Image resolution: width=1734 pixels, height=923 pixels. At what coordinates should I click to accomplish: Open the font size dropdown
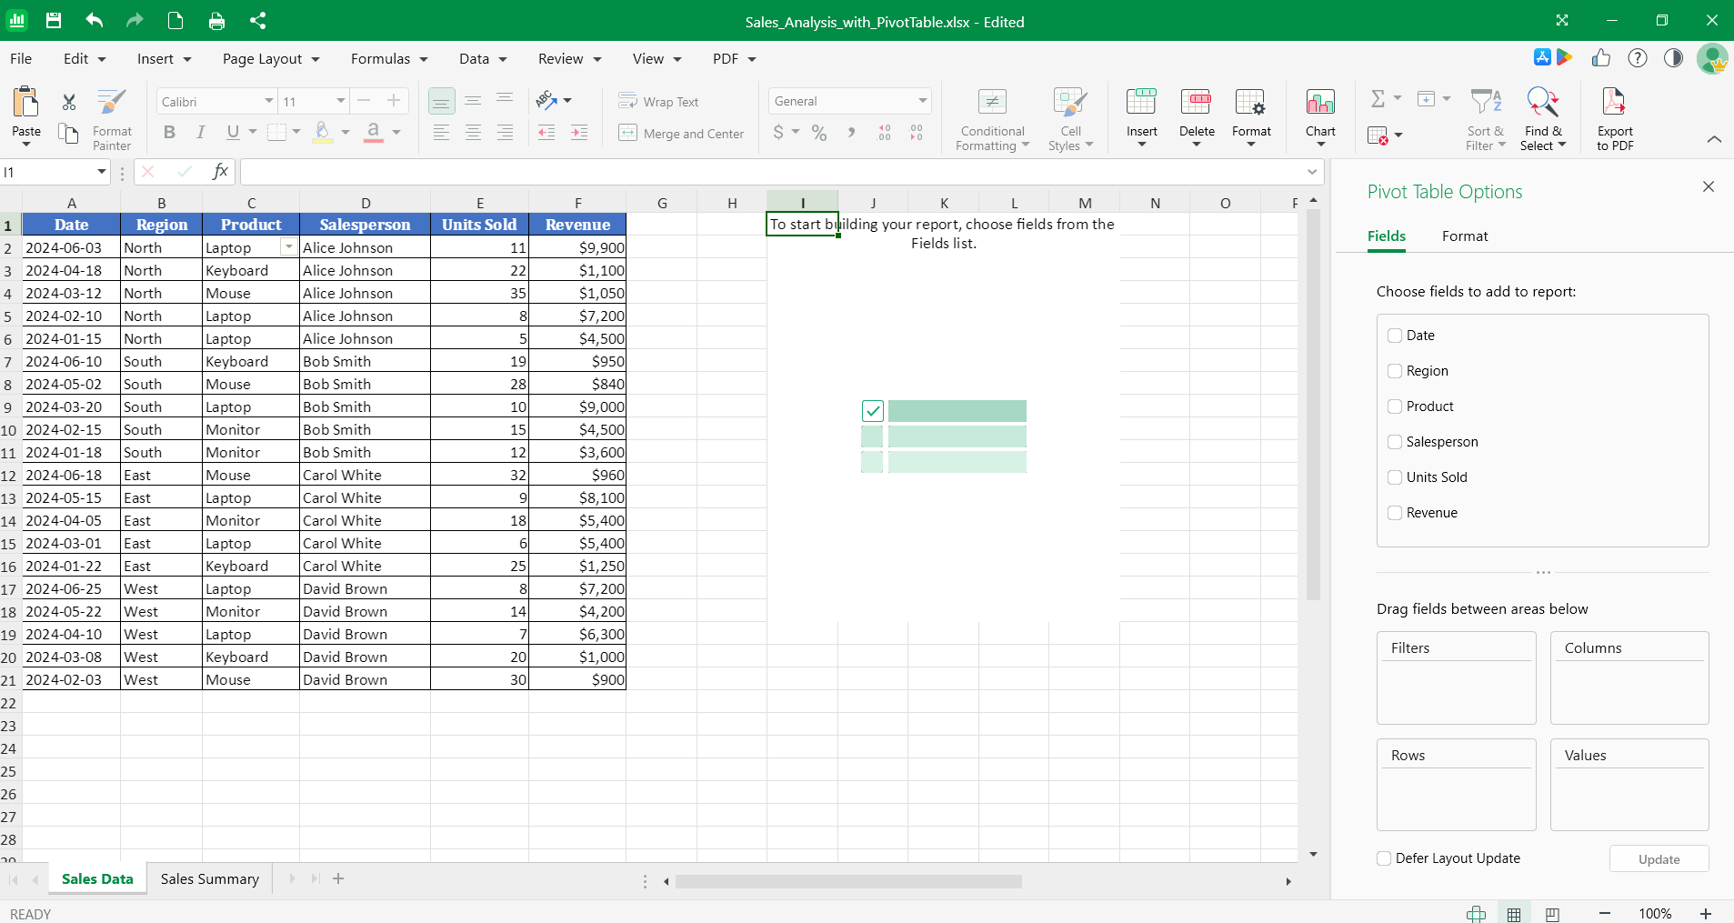click(341, 101)
